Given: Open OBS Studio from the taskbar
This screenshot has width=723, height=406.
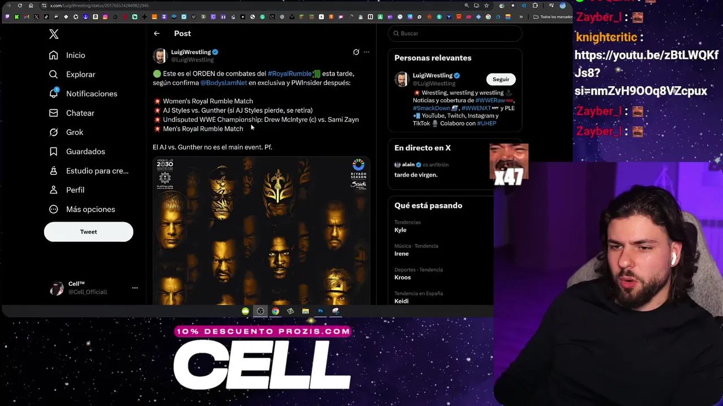Looking at the screenshot, I should (260, 311).
